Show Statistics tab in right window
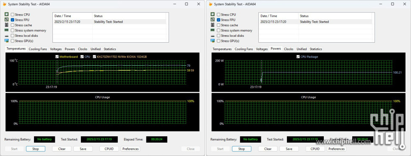The width and height of the screenshot is (411, 156). pyautogui.click(x=315, y=49)
